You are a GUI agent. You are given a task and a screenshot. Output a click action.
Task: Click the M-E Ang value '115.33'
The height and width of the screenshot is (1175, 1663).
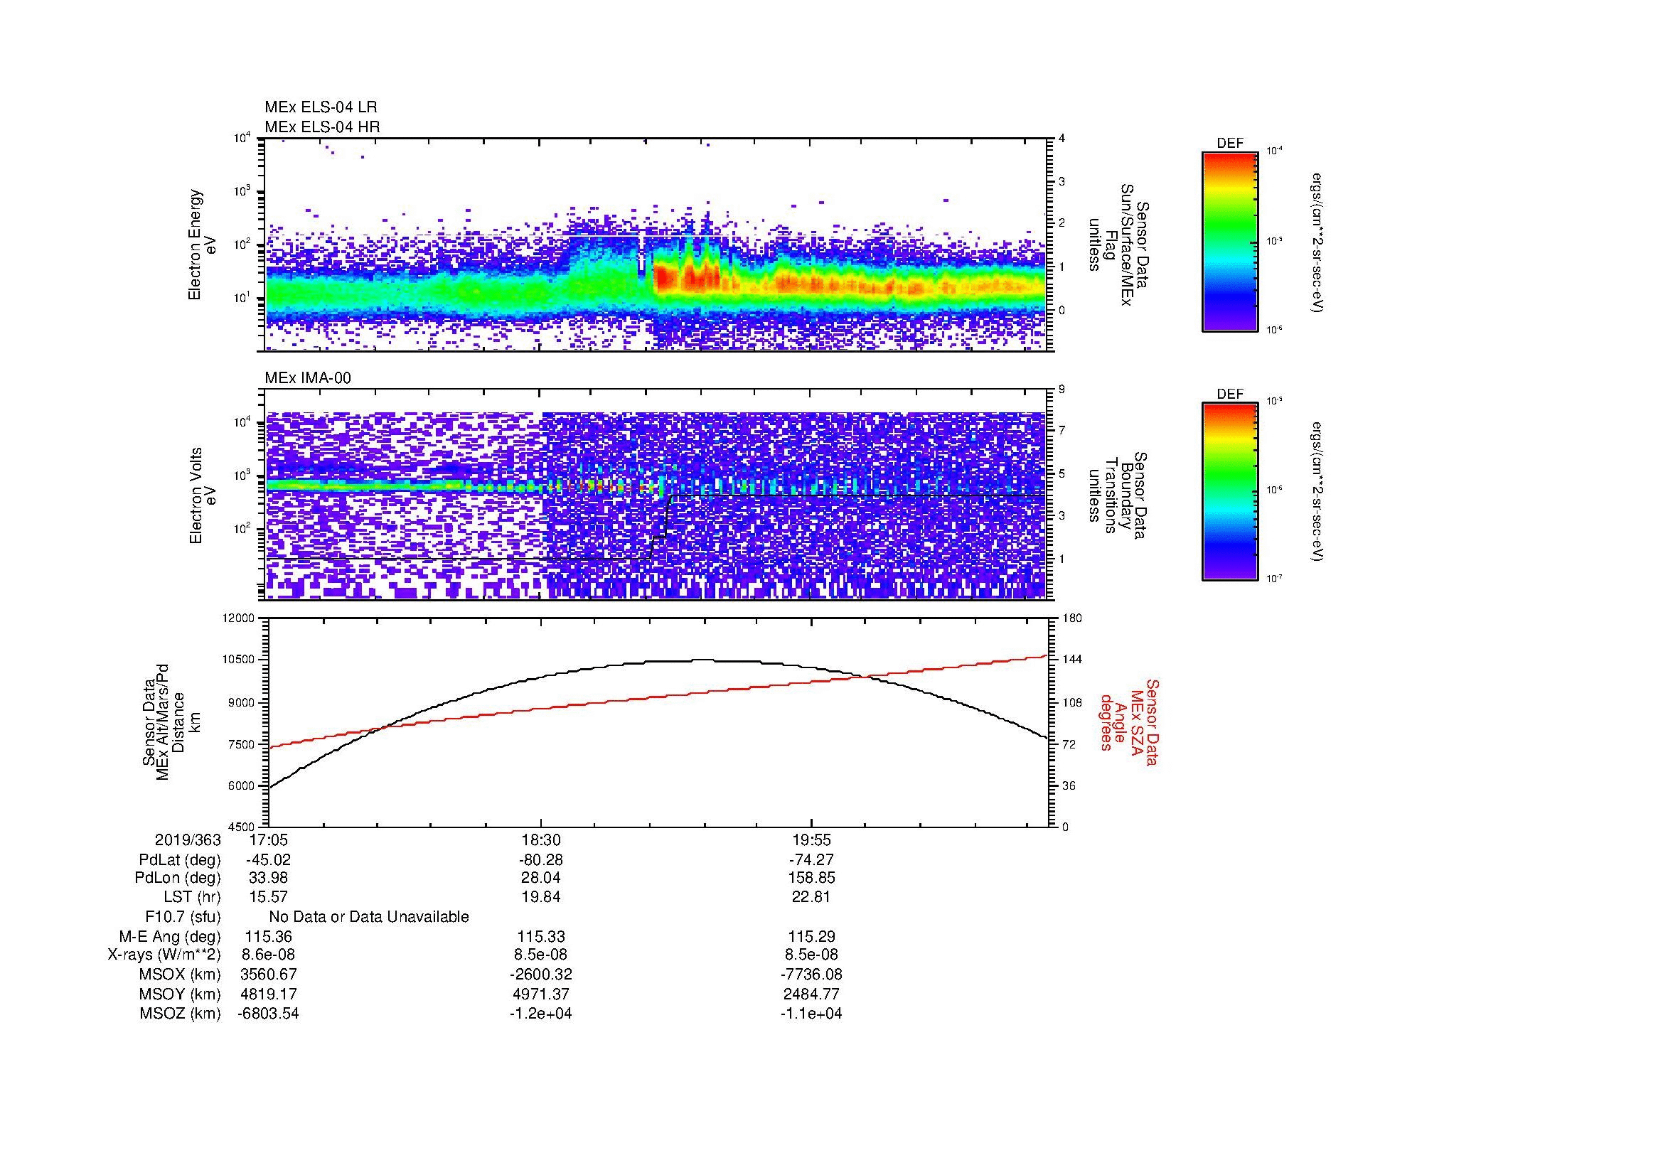pyautogui.click(x=540, y=937)
